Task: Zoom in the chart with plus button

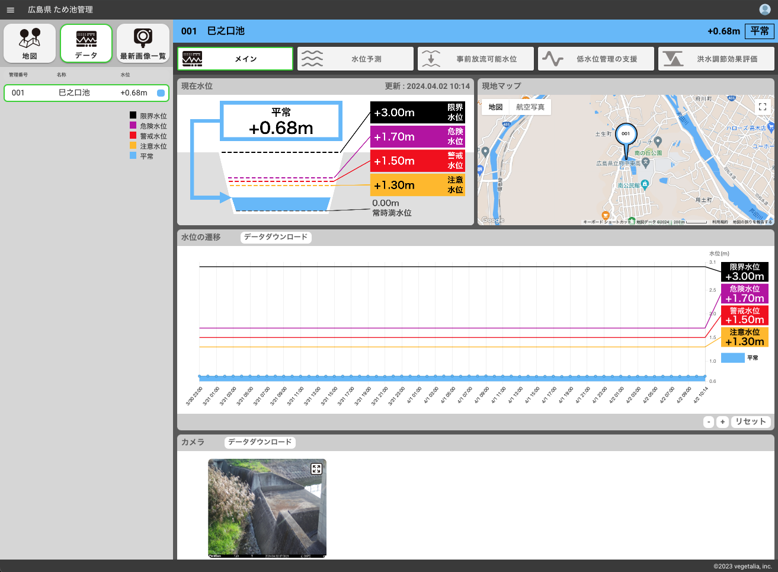Action: click(x=722, y=421)
